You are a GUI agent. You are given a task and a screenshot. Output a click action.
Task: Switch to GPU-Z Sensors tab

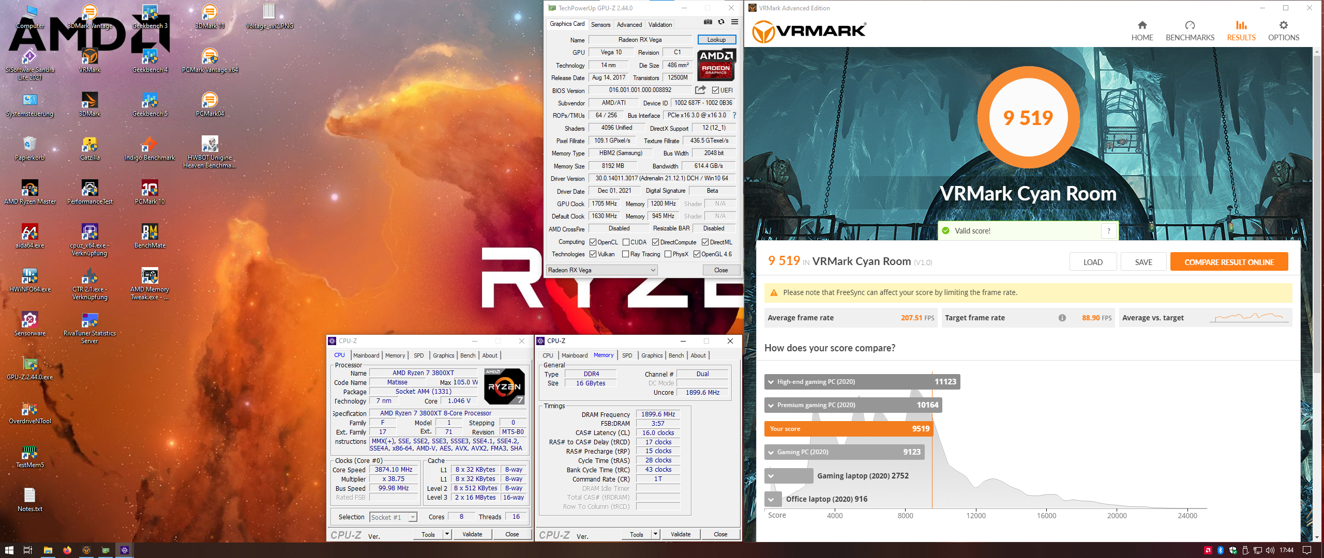600,24
